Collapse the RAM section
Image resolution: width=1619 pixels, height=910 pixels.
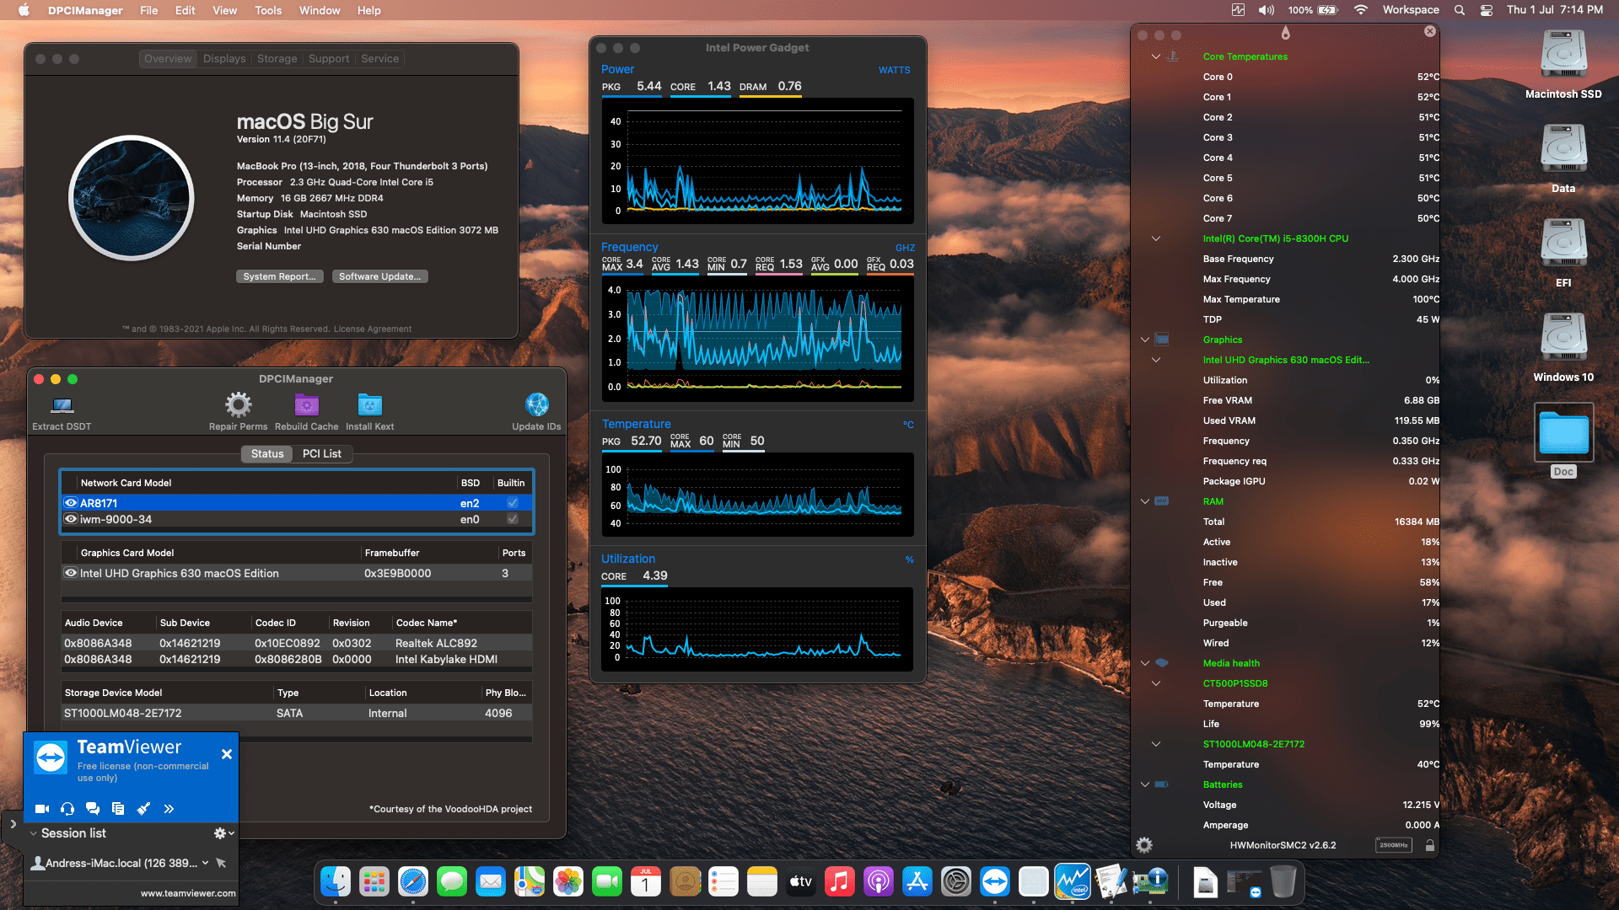coord(1145,501)
